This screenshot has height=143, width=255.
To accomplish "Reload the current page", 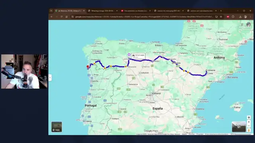I will [62, 17].
